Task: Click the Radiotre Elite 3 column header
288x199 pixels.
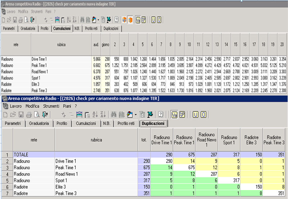Action: (x=251, y=140)
